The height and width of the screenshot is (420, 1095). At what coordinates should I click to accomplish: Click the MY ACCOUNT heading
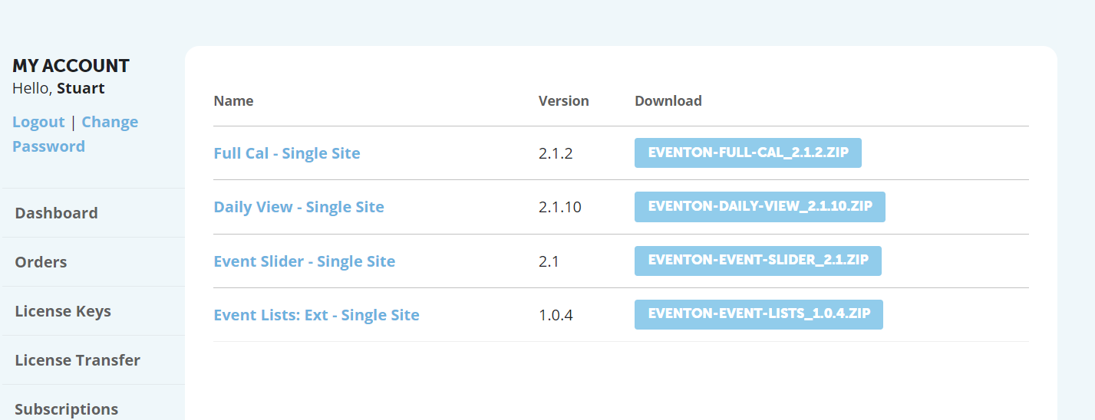click(71, 66)
